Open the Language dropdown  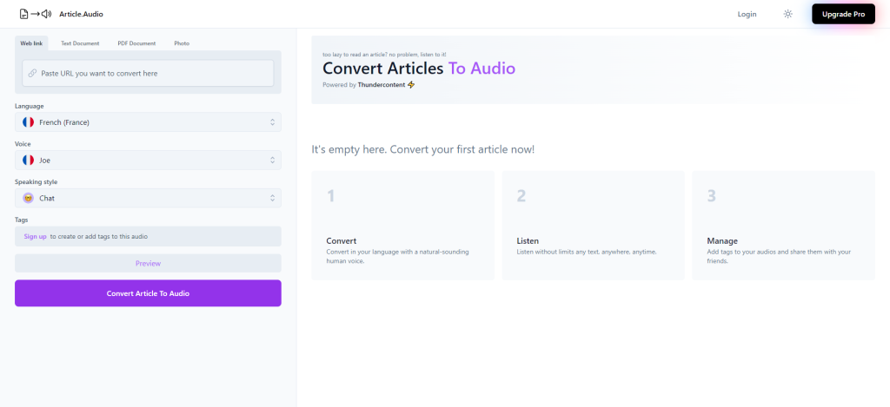(x=148, y=122)
